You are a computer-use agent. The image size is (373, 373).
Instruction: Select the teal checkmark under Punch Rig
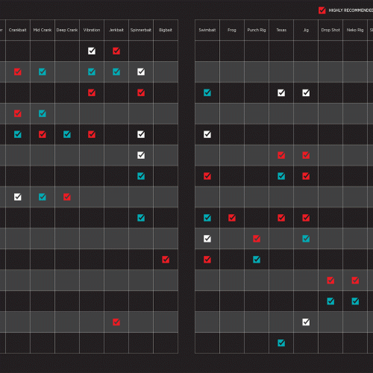257,260
